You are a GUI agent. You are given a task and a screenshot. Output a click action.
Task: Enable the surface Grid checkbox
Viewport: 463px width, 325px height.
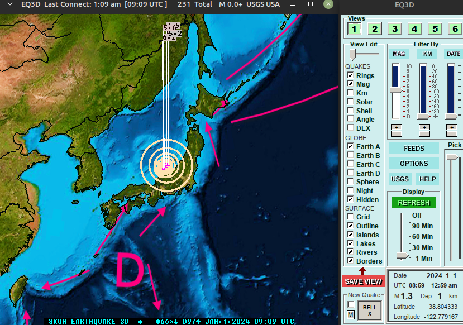[350, 217]
